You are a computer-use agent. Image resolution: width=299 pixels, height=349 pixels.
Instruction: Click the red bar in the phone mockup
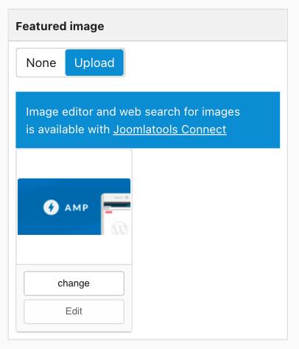[109, 212]
